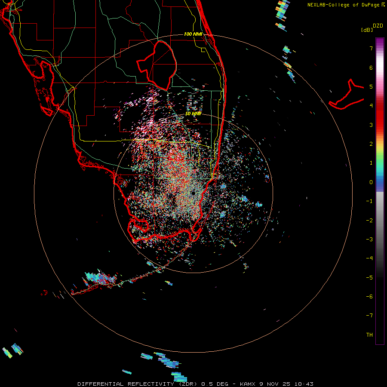Click the -6 value on the color scale
Image resolution: width=387 pixels, height=387 pixels.
pyautogui.click(x=369, y=297)
